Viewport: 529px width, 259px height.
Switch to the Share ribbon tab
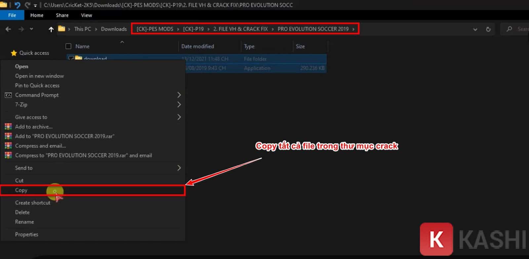pos(62,15)
